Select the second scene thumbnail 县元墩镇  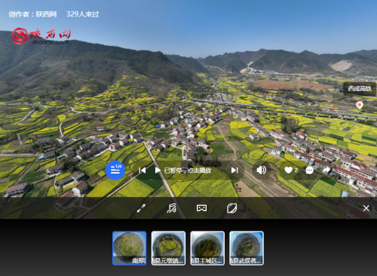[x=168, y=248]
